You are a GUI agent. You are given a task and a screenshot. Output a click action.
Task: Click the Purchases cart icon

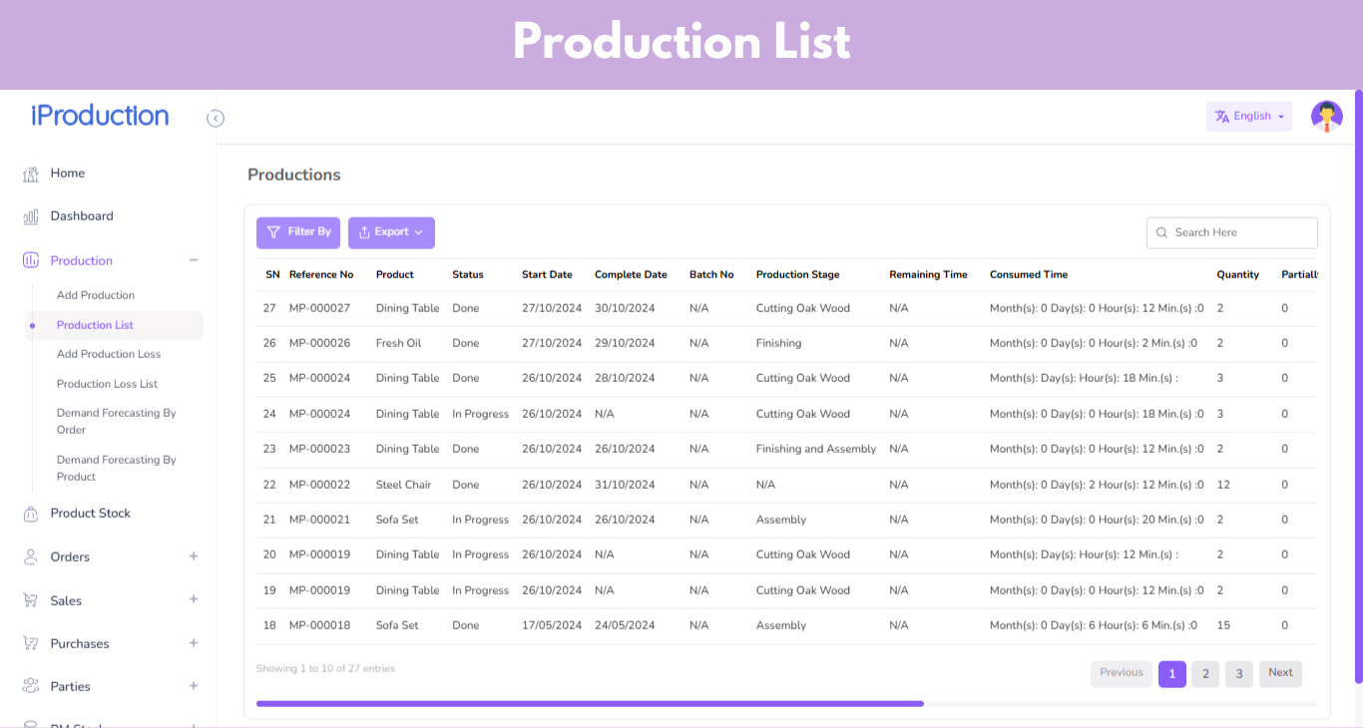pos(31,643)
